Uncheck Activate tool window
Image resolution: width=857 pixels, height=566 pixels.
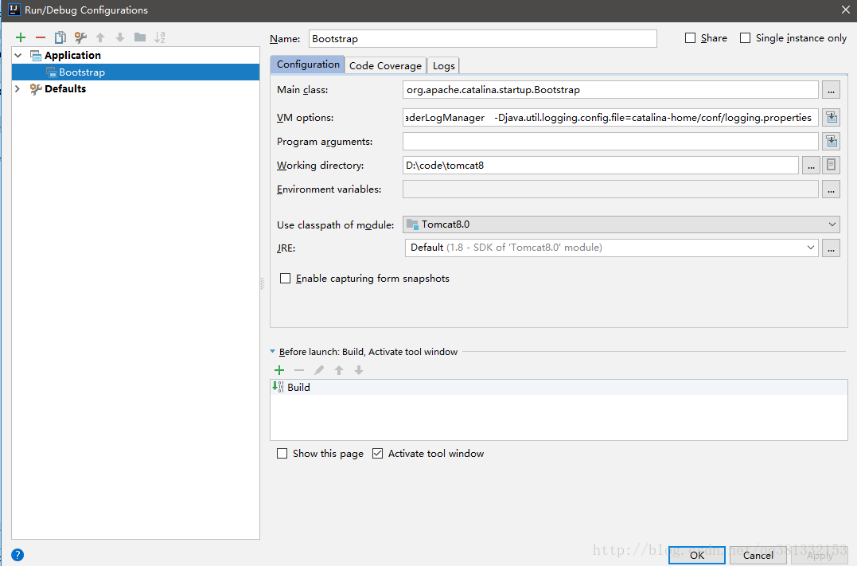pos(378,453)
